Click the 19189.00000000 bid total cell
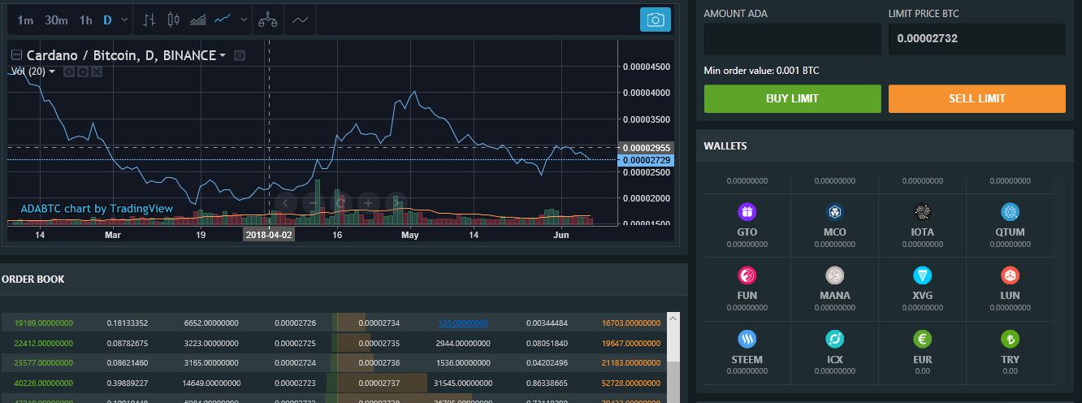The width and height of the screenshot is (1082, 403). pyautogui.click(x=44, y=323)
